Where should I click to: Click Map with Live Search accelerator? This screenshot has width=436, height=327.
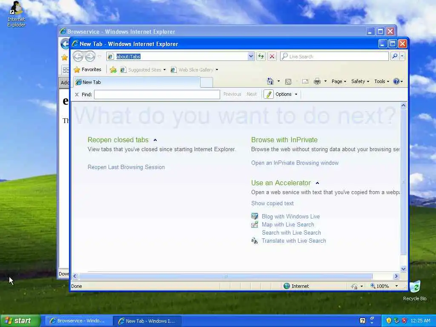coord(288,224)
